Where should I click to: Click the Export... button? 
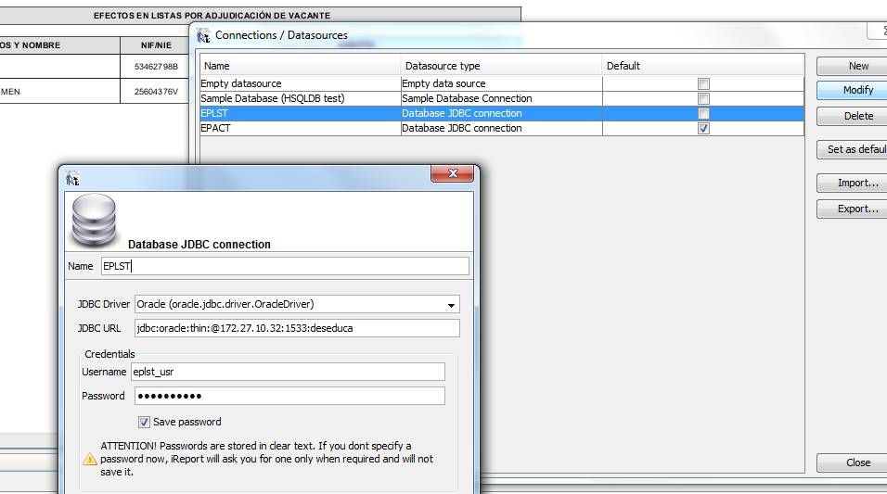tap(858, 209)
